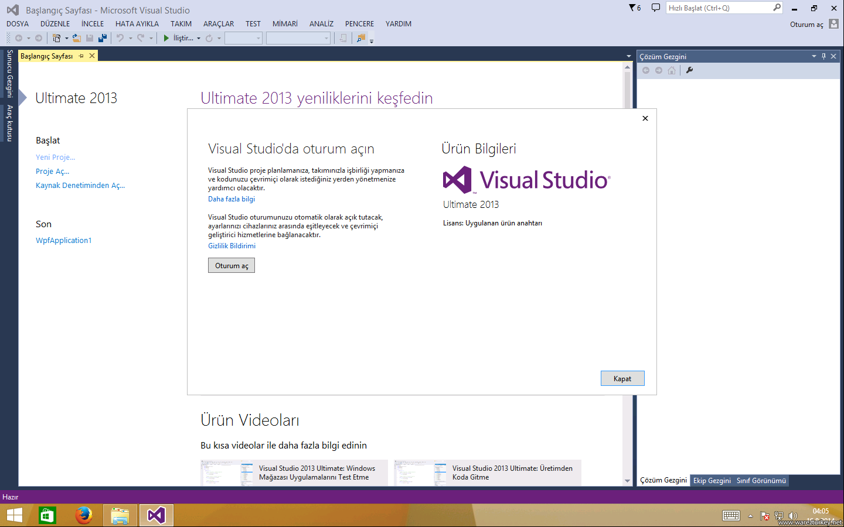Open the HATA AYIKLA menu

click(137, 24)
